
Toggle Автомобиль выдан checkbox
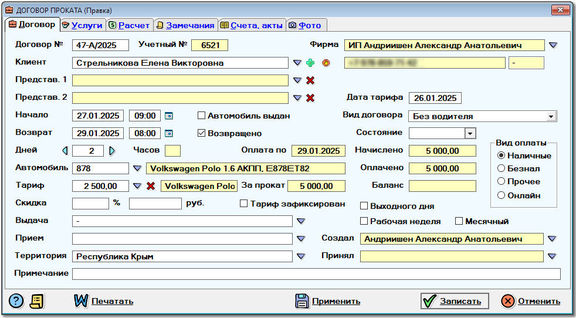201,116
